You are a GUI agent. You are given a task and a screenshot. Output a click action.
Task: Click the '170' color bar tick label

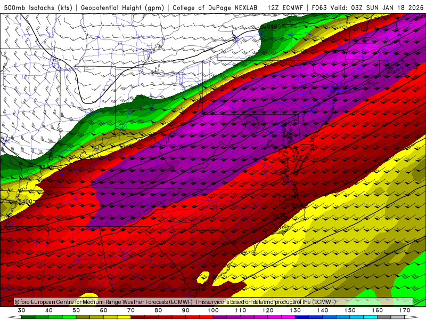[x=405, y=310]
